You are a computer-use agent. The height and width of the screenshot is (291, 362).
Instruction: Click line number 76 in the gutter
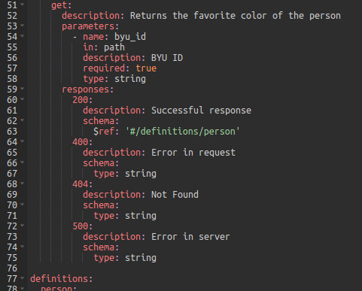tap(12, 268)
